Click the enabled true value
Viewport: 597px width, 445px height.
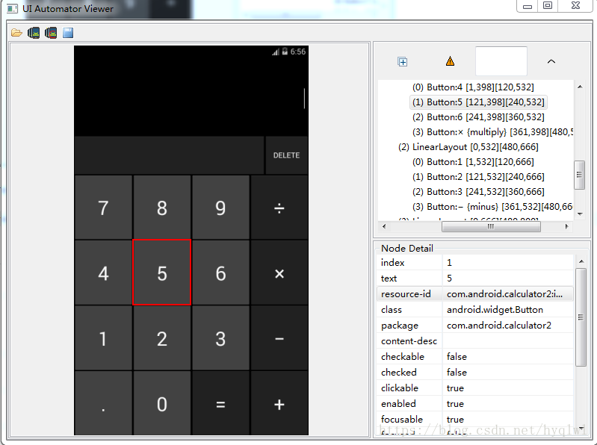coord(508,403)
